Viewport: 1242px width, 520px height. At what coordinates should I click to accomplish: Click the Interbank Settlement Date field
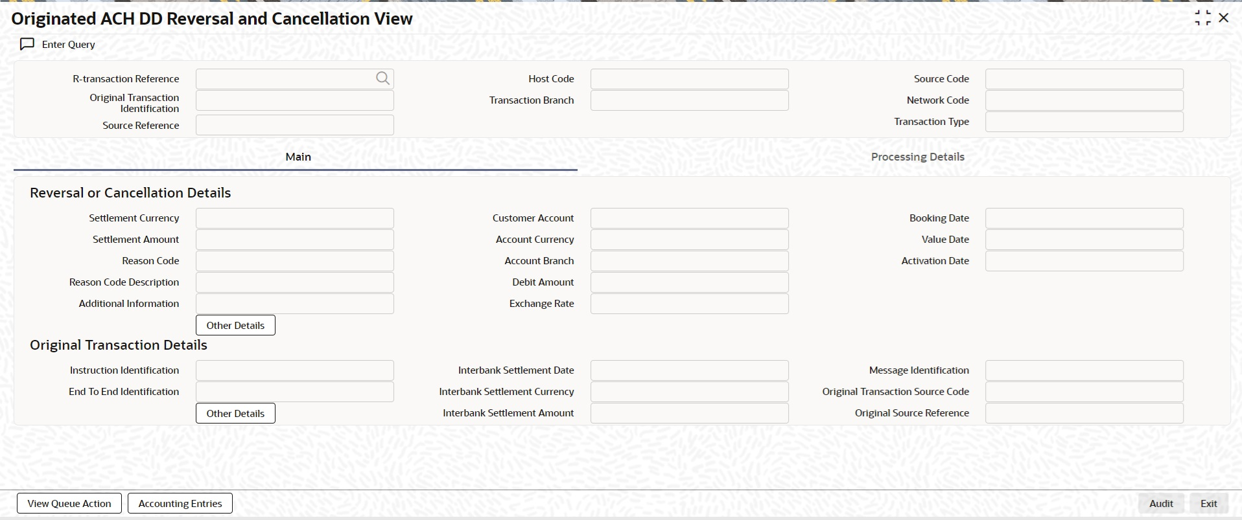click(690, 370)
